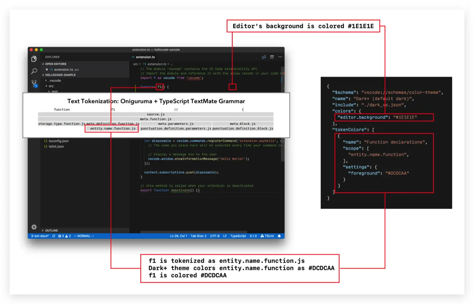Open Source Control view with the 1 badge

coord(34,83)
